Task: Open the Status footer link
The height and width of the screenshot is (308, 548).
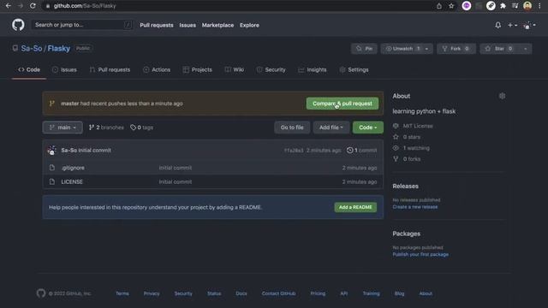Action: 214,293
